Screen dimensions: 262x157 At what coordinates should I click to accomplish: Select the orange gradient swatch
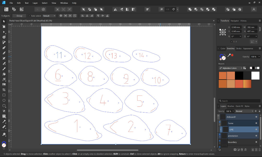247,84
